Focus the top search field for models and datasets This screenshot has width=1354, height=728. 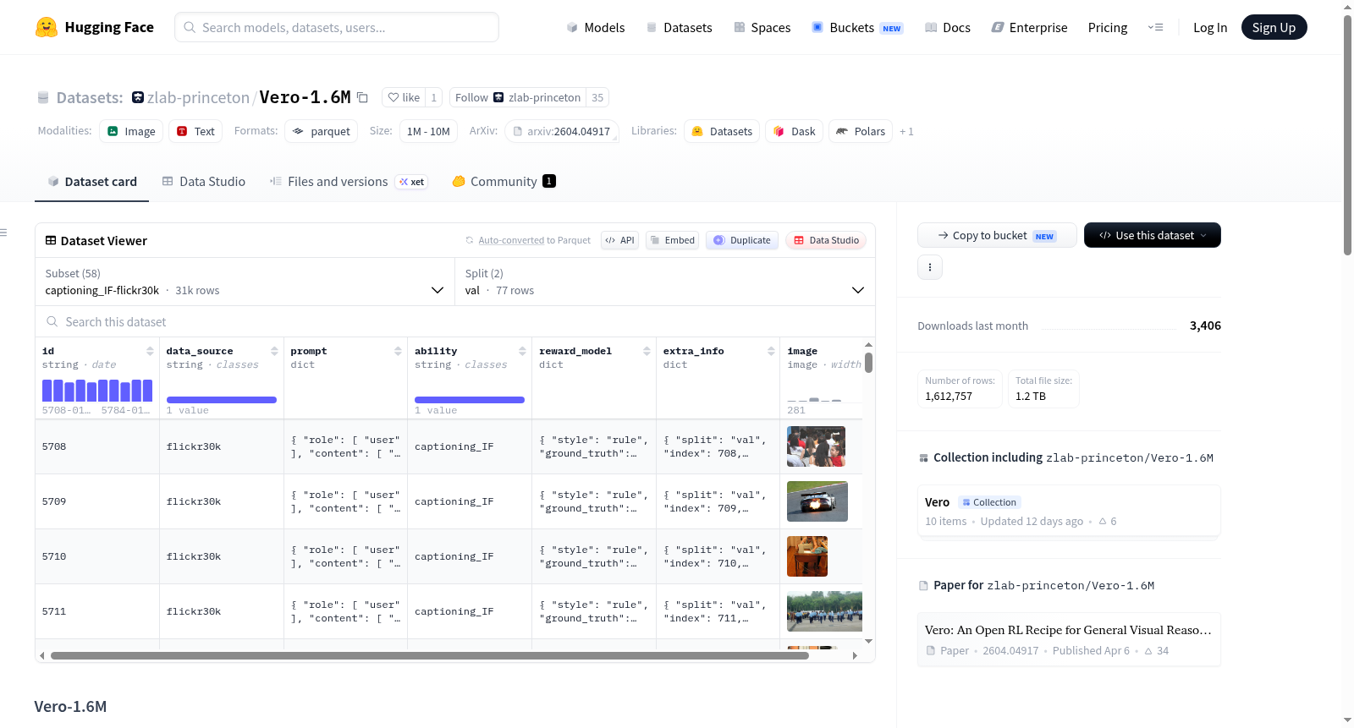(x=337, y=27)
